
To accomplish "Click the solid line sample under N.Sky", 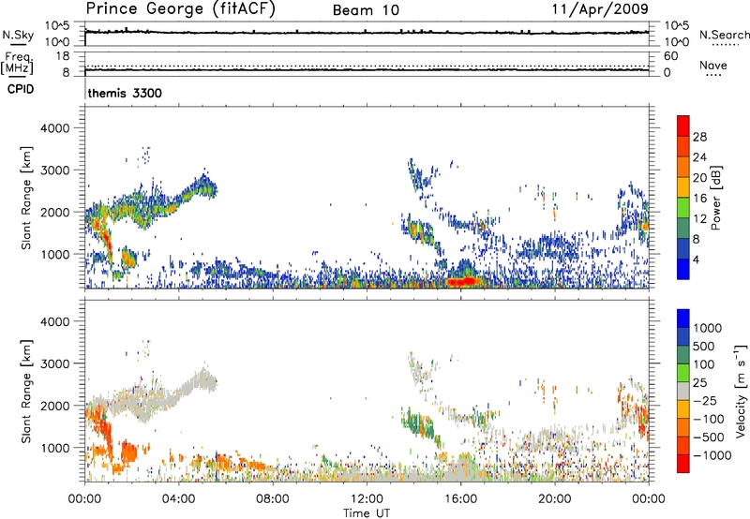I will pyautogui.click(x=18, y=44).
